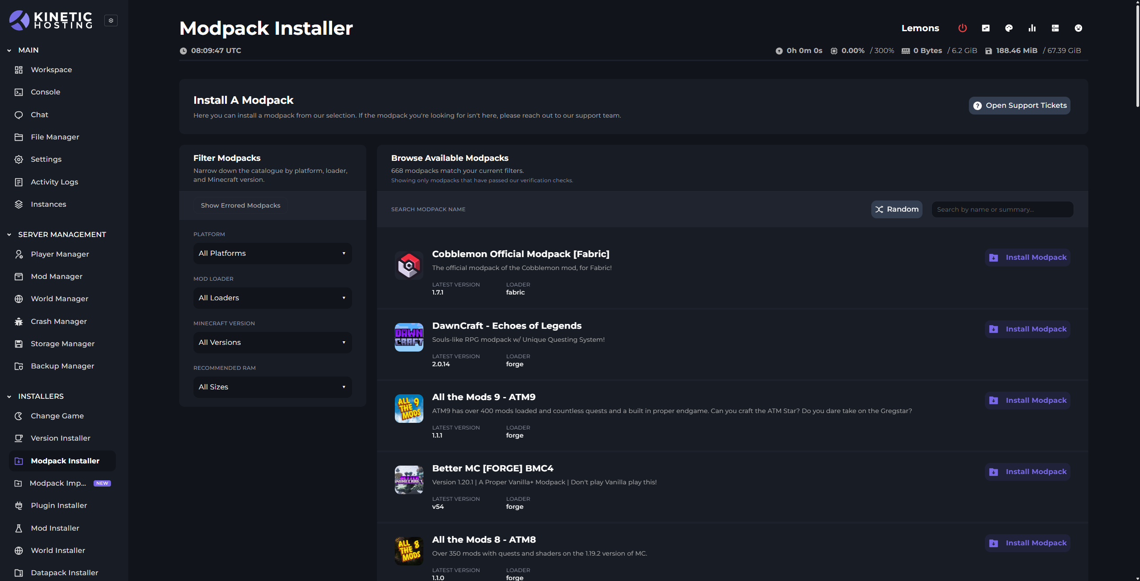Click the Change Game icon
The width and height of the screenshot is (1140, 581).
click(x=19, y=416)
